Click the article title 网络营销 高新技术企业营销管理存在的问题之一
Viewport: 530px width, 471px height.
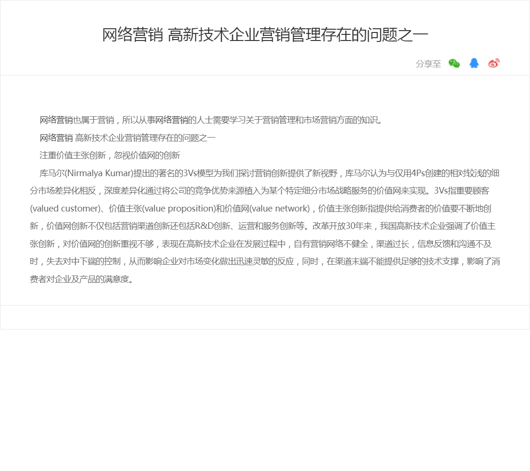[x=265, y=35]
